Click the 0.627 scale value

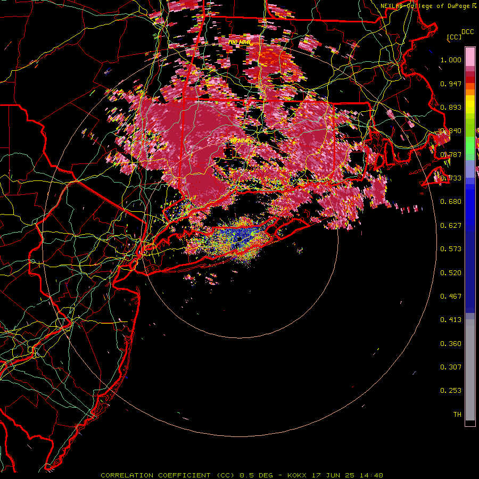[x=451, y=226]
